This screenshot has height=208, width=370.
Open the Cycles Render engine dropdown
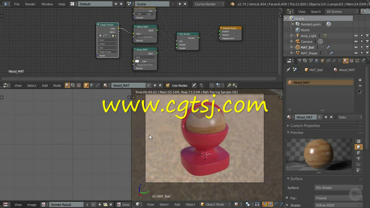tap(209, 4)
